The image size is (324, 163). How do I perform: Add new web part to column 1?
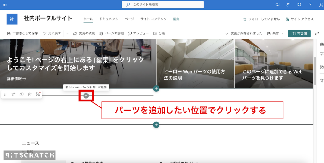(86, 95)
